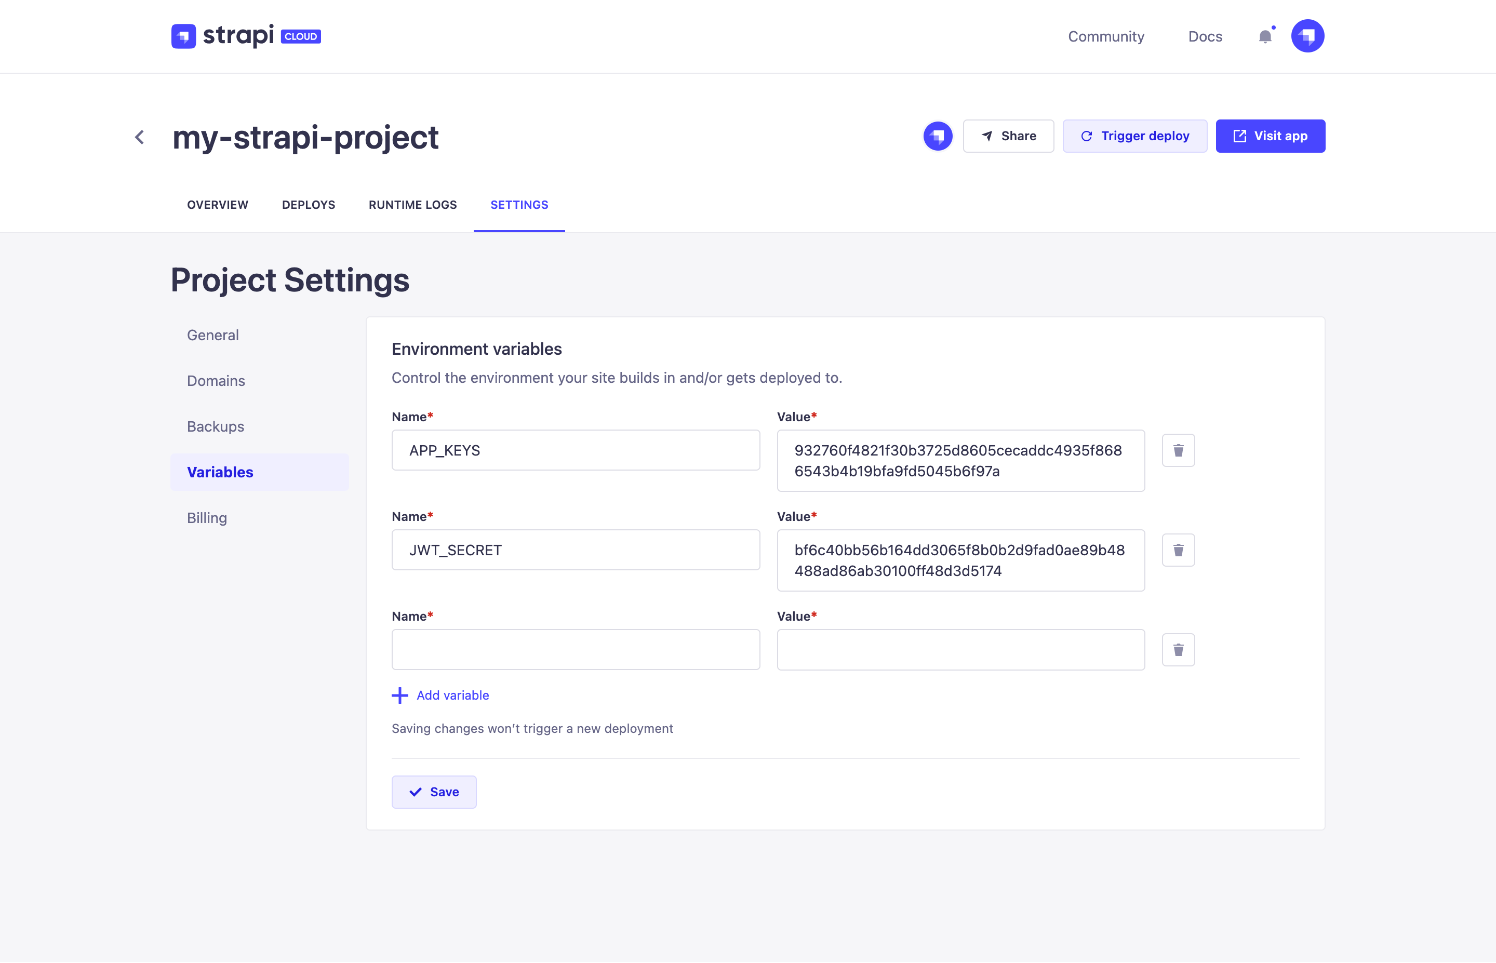Screen dimensions: 1496x963
Task: Navigate back using the back arrow icon
Action: click(140, 135)
